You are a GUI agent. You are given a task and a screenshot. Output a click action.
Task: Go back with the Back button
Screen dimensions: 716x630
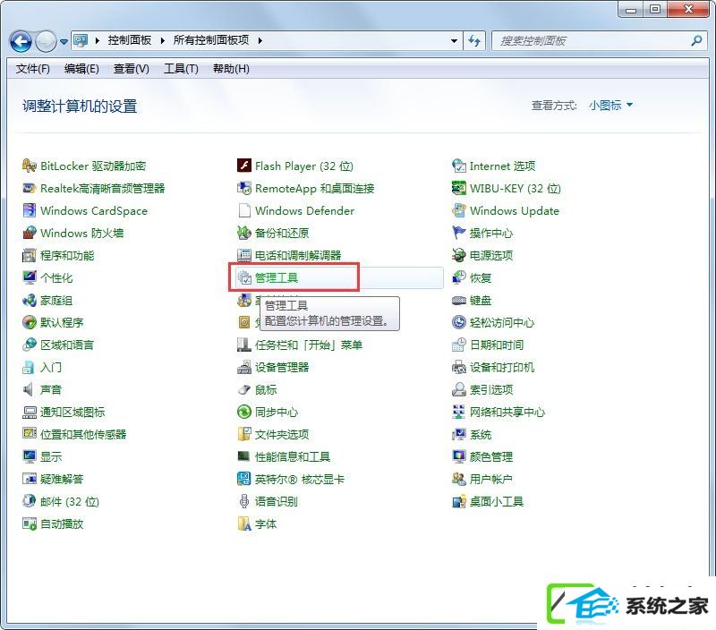pos(21,41)
